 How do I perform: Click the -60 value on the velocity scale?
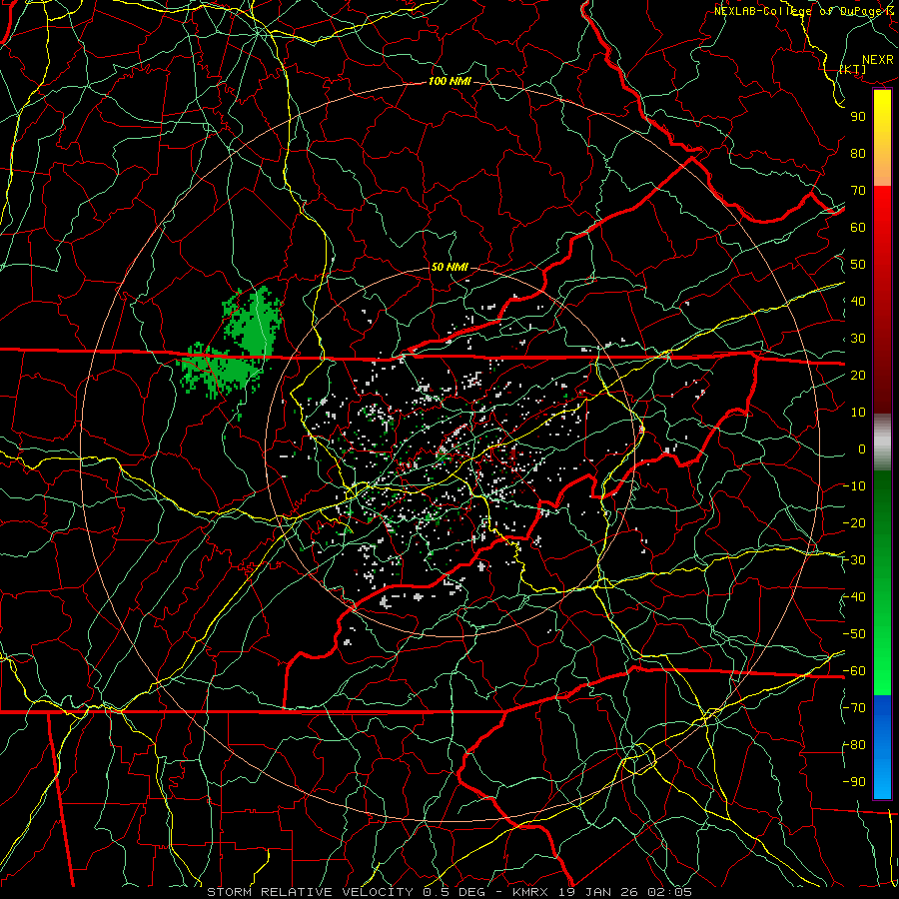(x=854, y=671)
